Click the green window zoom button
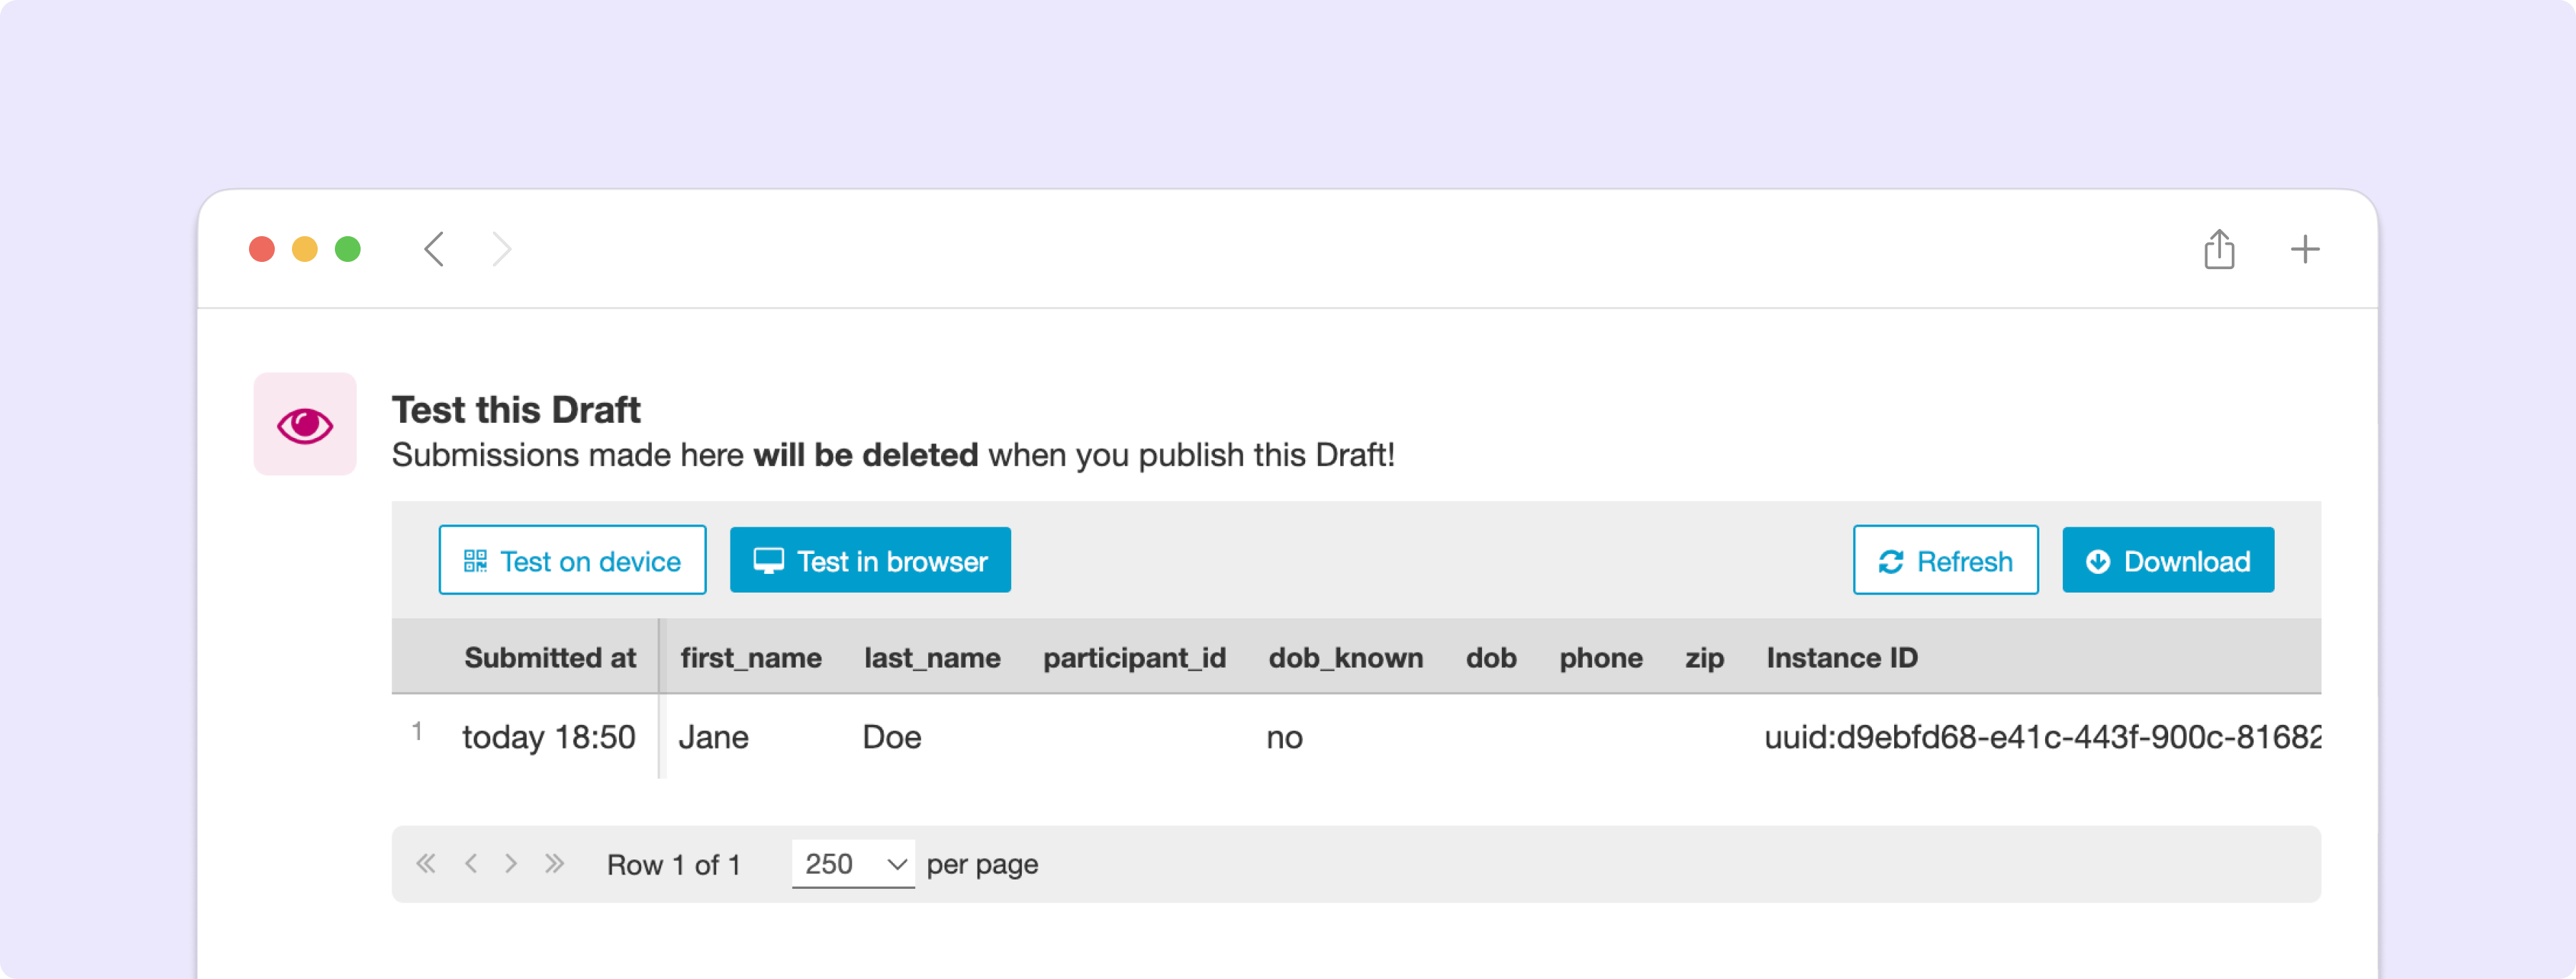 pos(348,249)
